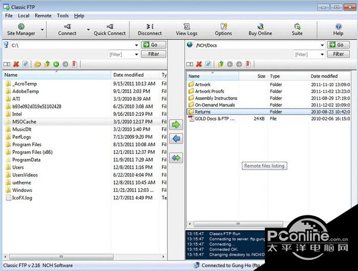Viewport: 358px width, 271px height.
Task: Click the local Go button
Action: pyautogui.click(x=153, y=45)
